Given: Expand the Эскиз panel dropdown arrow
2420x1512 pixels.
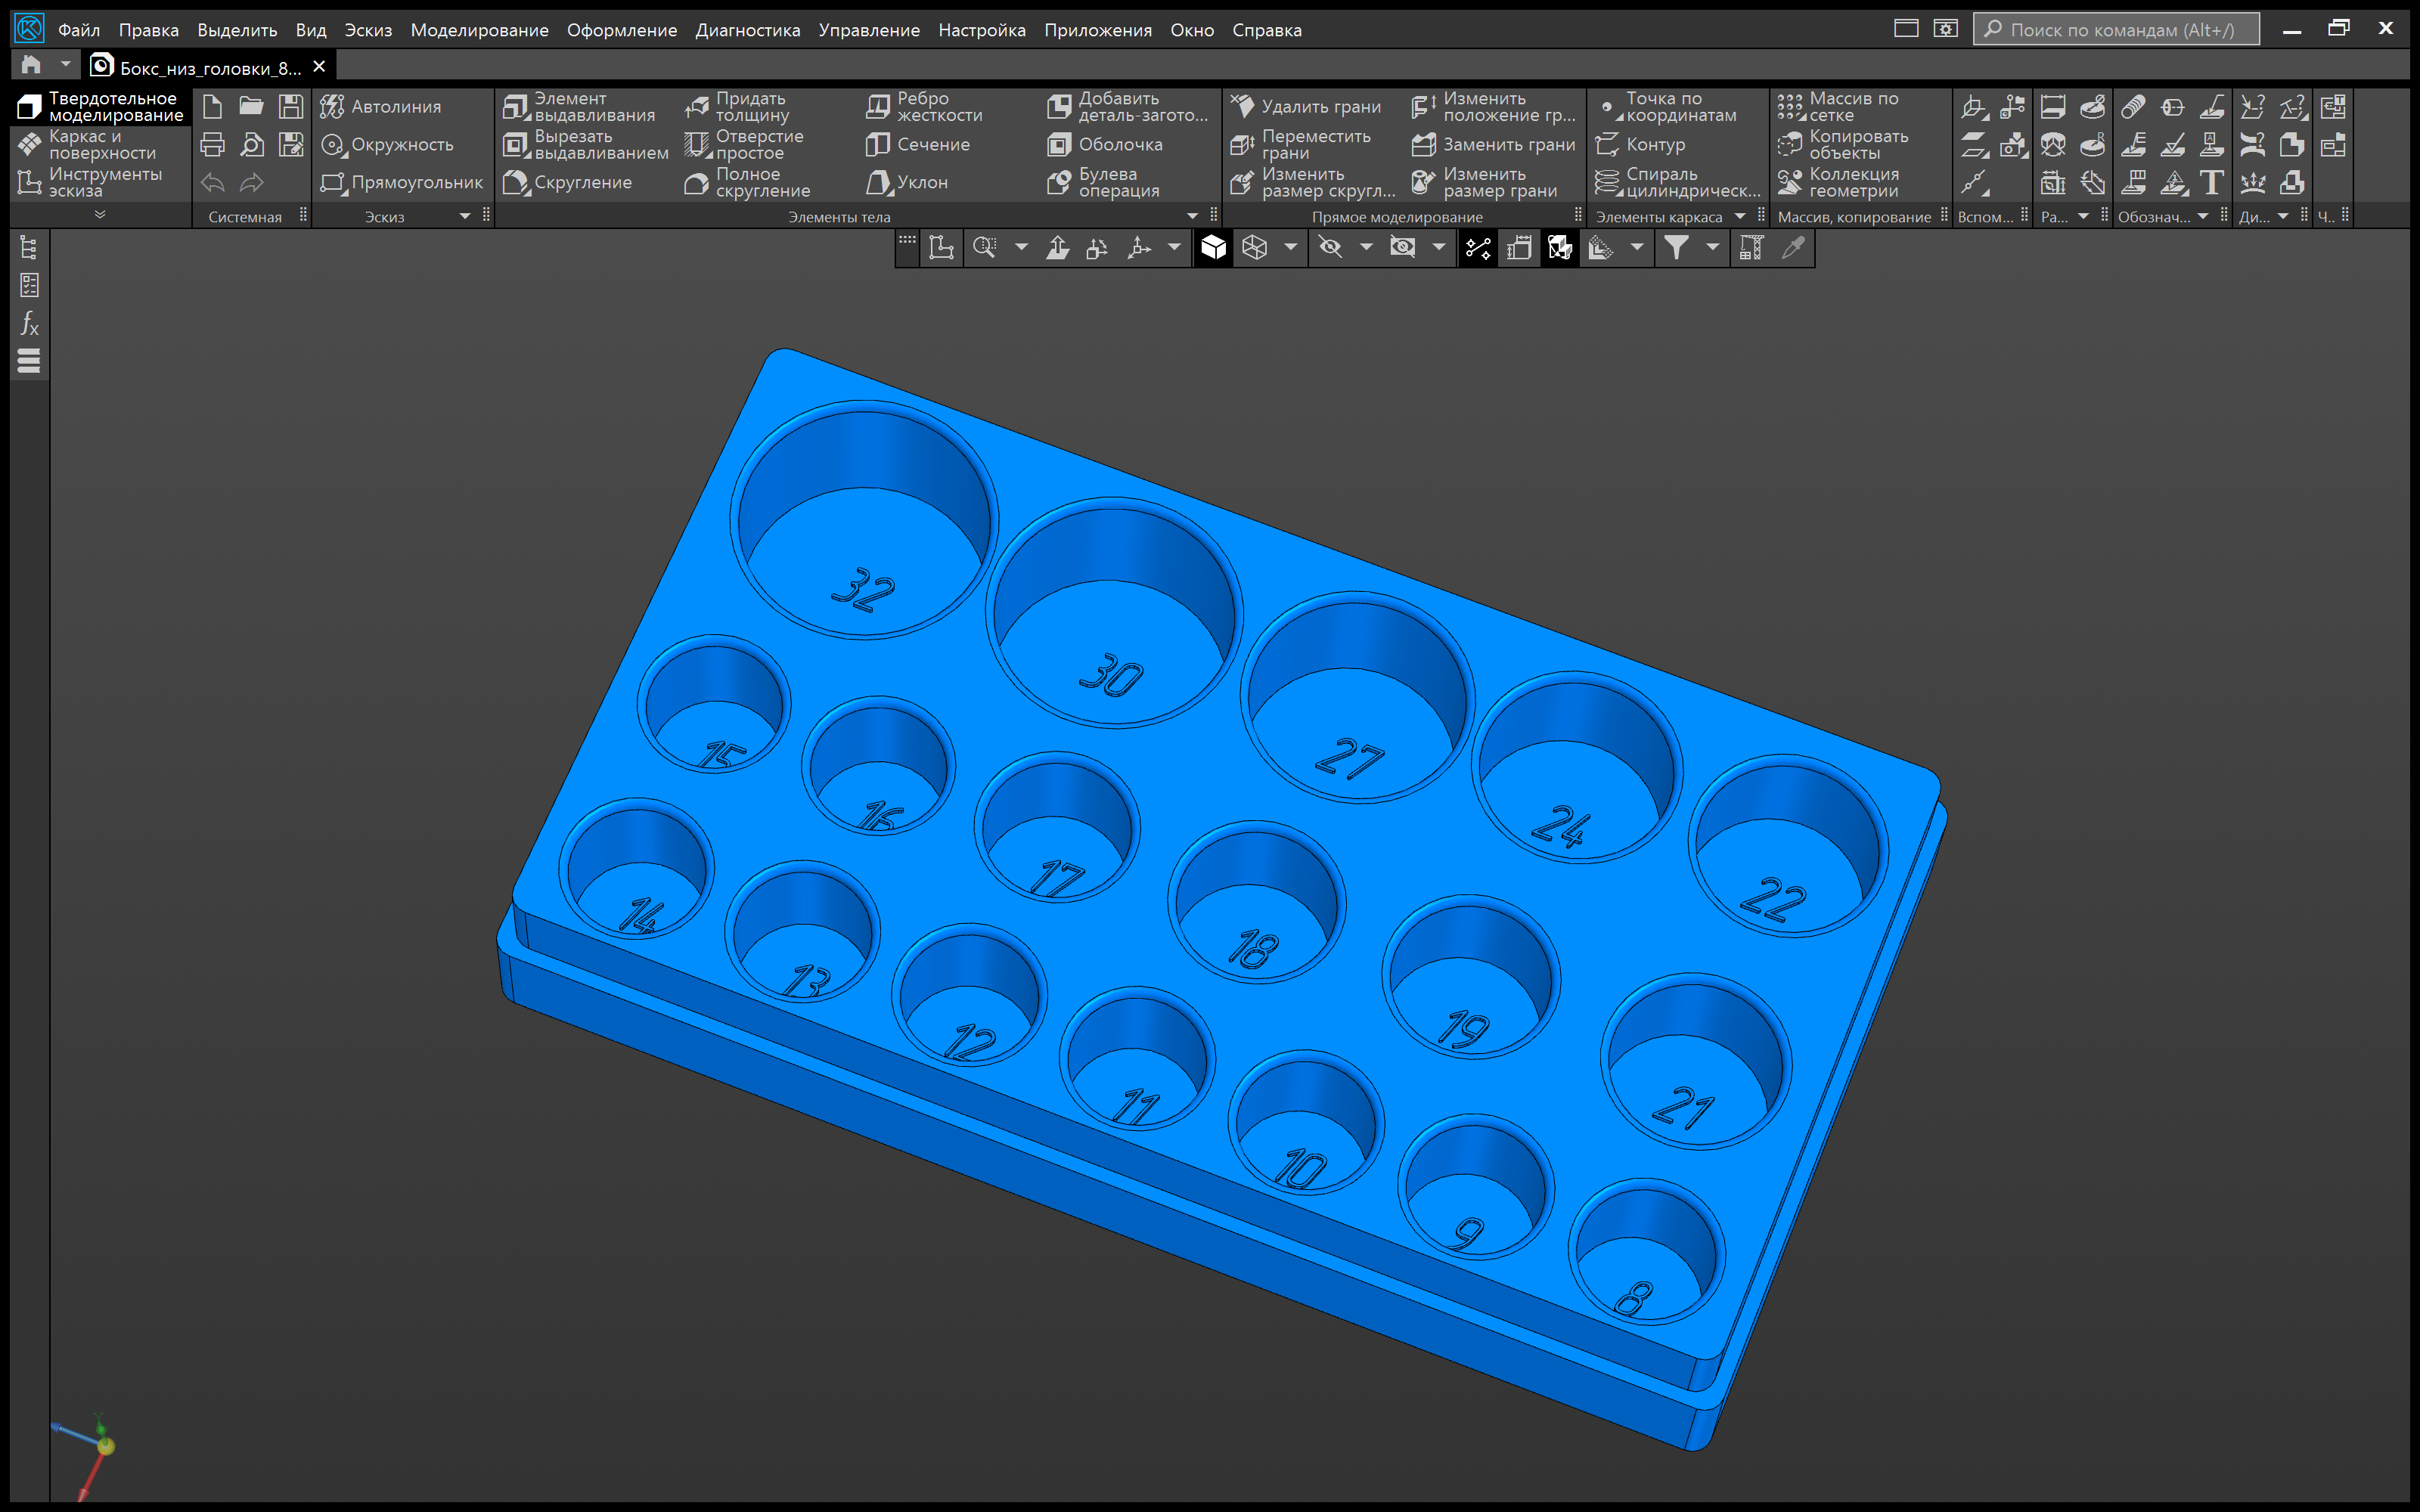Looking at the screenshot, I should tap(465, 216).
